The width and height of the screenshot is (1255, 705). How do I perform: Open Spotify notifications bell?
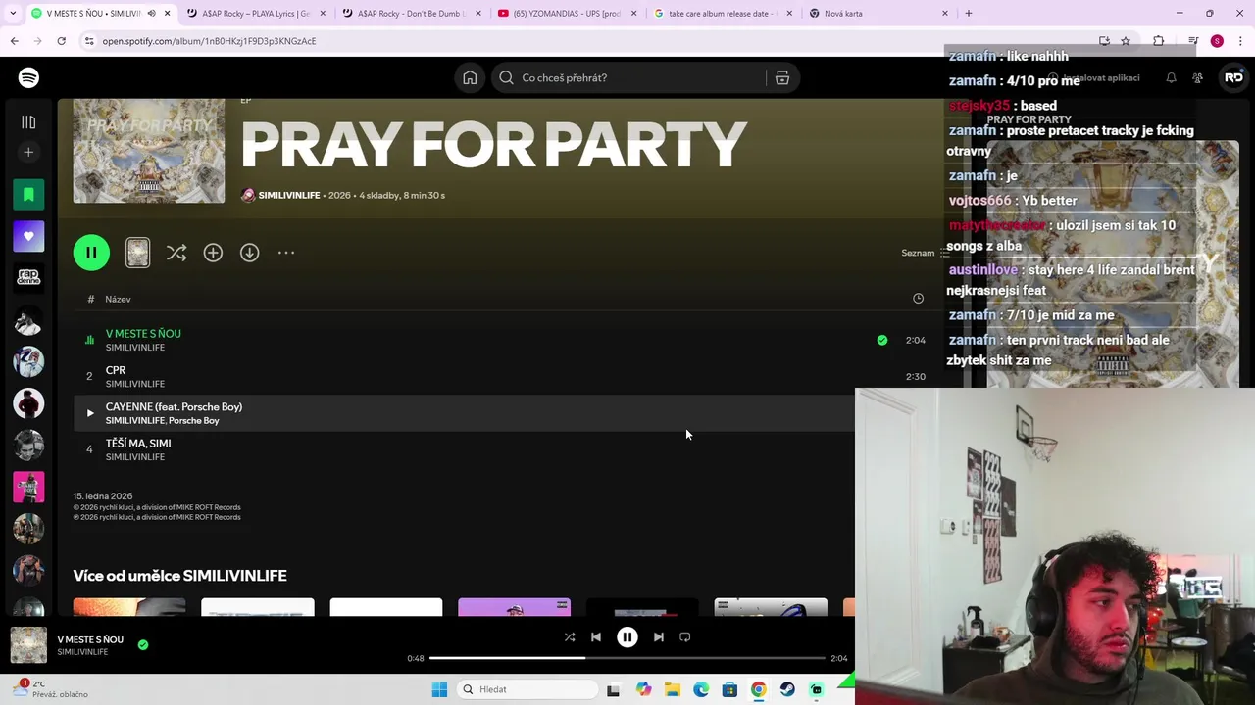1171,77
